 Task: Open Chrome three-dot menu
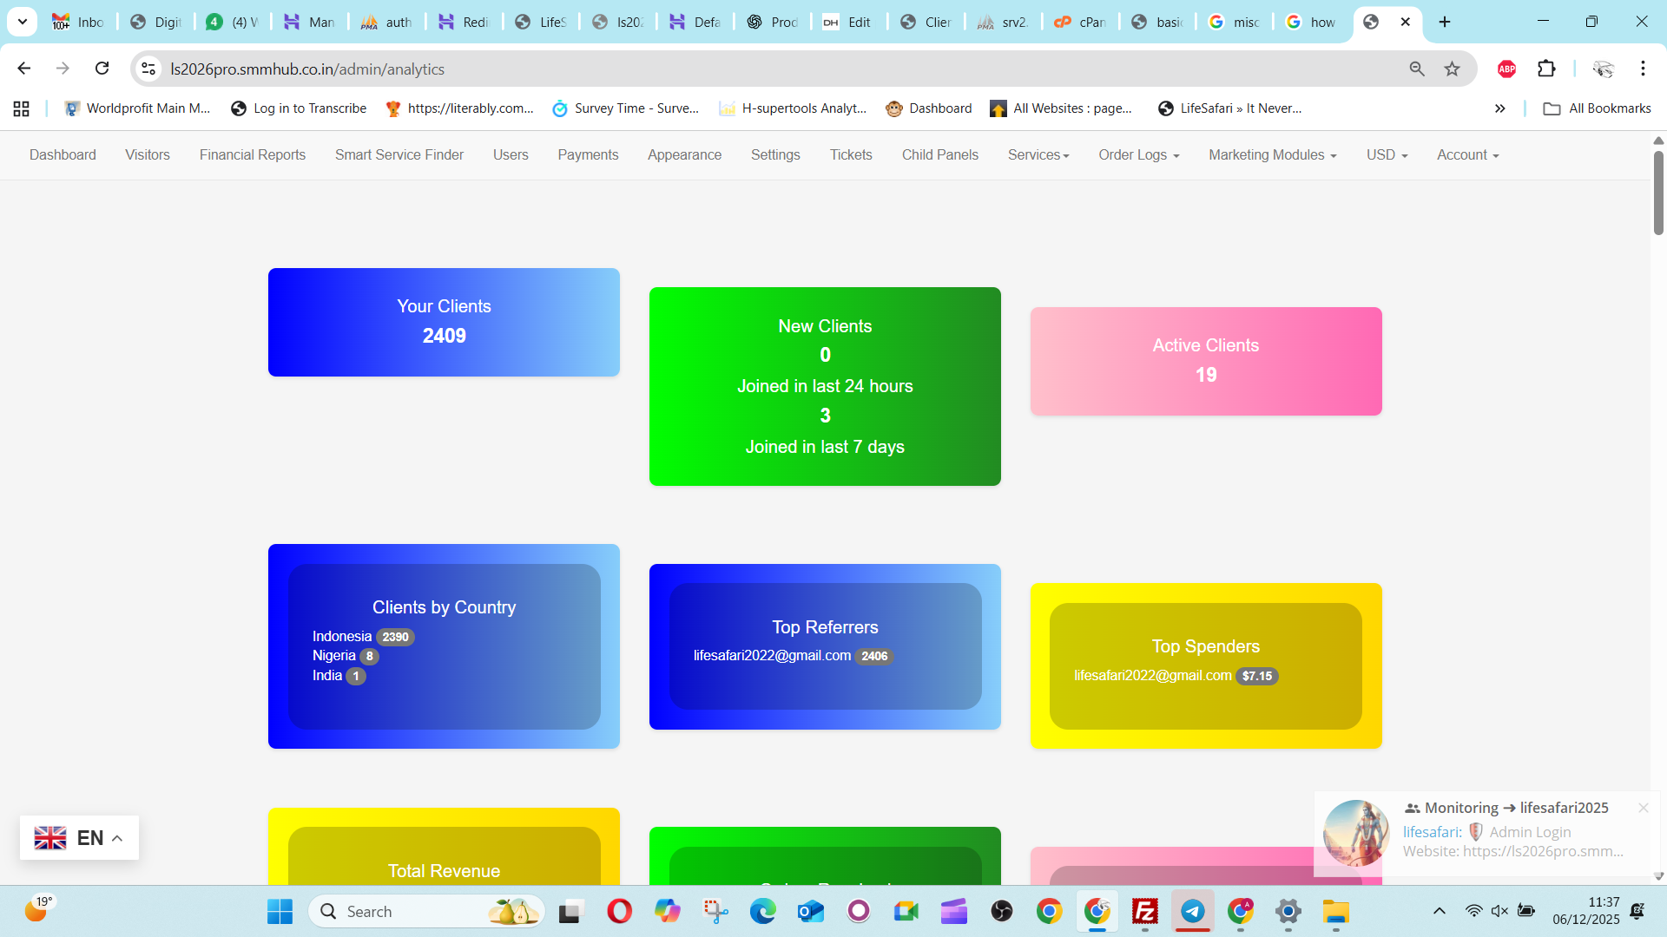[x=1643, y=69]
